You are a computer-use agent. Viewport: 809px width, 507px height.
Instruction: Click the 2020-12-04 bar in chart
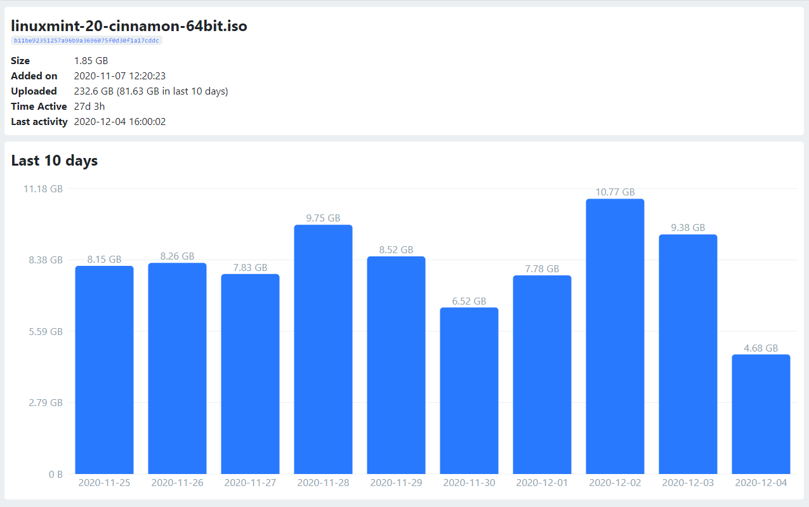(761, 414)
